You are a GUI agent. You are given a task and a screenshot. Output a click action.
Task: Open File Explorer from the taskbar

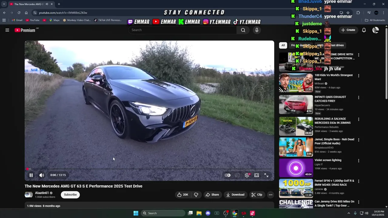coord(199,213)
